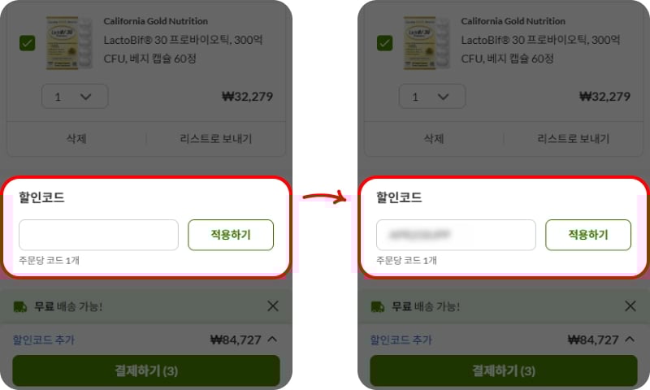Image resolution: width=650 pixels, height=390 pixels.
Task: Focus the empty 할인코드 input field
Action: 98,235
